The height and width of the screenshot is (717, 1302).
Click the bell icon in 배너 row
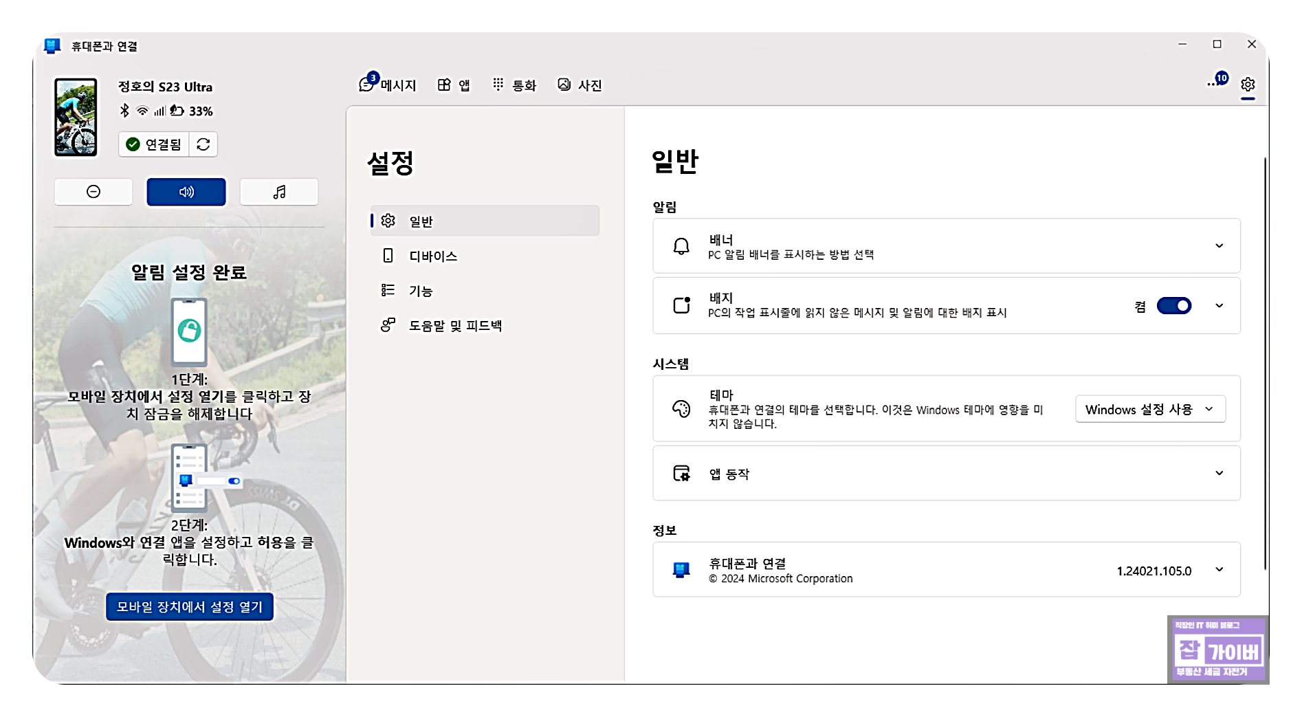(x=681, y=246)
